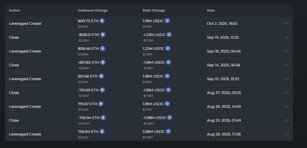View details arrow for Aug 27. 2025 row
This screenshot has width=307, height=148.
pyautogui.click(x=286, y=93)
